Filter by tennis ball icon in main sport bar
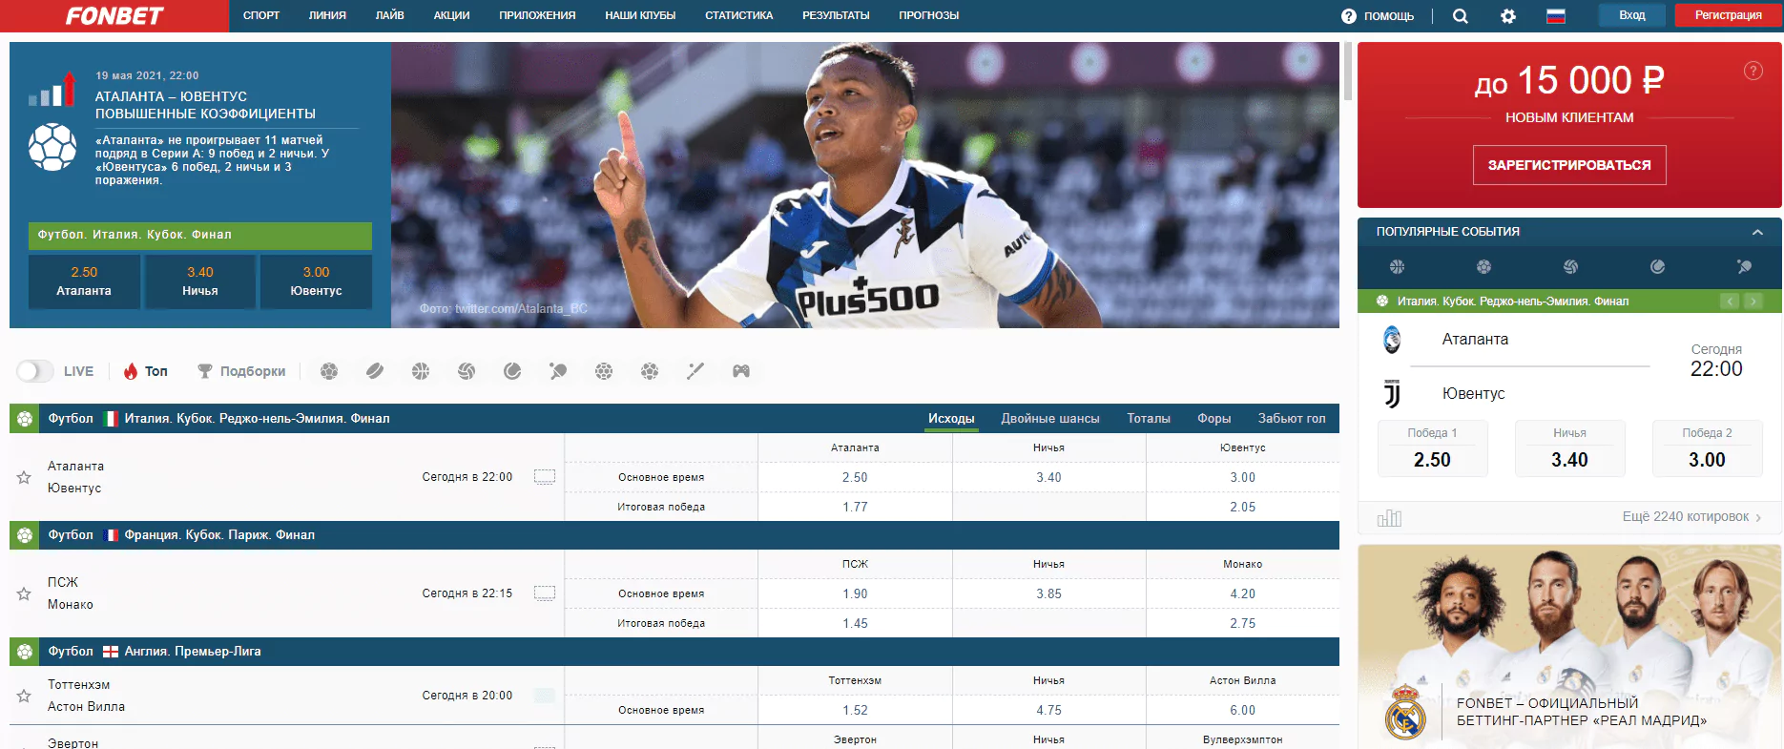 (x=512, y=371)
